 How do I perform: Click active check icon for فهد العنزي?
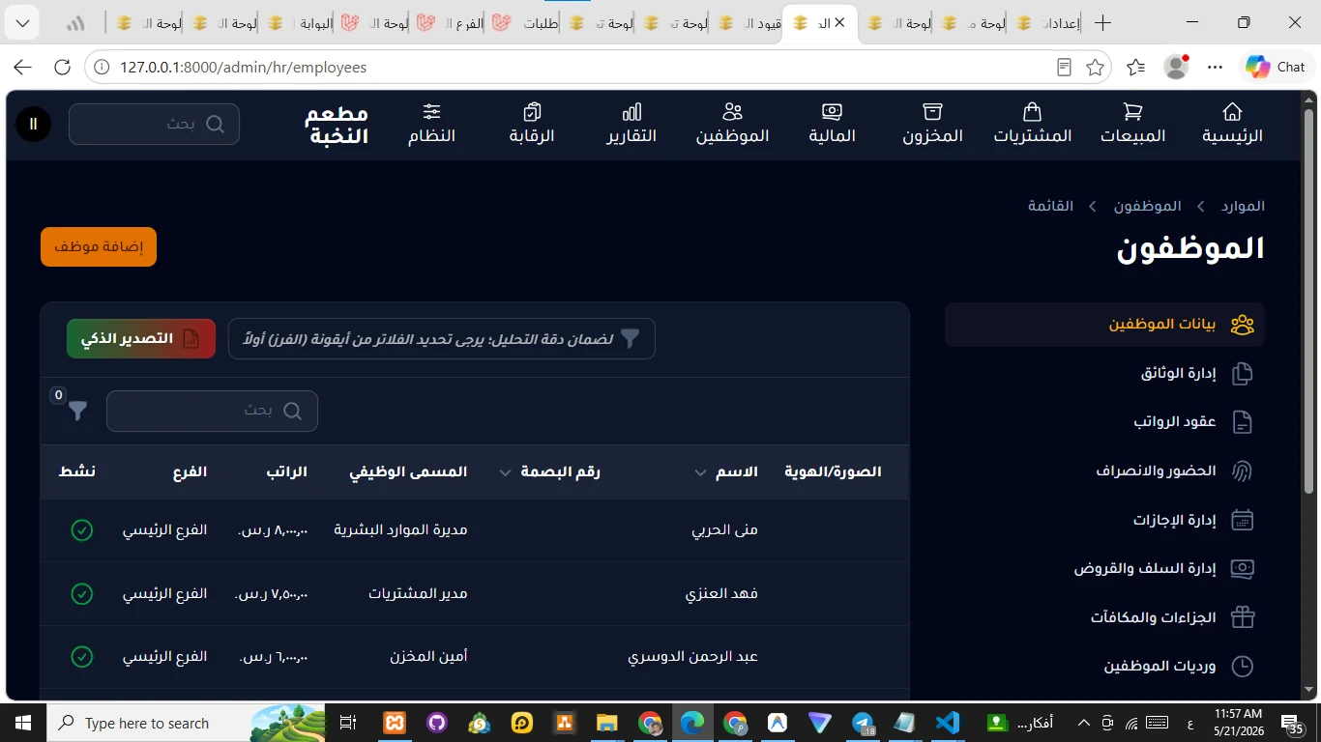click(x=82, y=593)
